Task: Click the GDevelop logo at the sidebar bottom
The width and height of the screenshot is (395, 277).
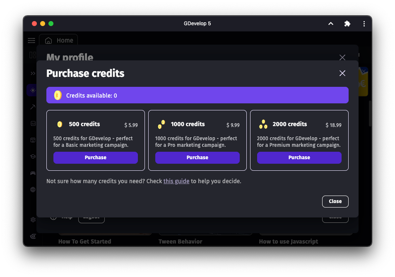Action: click(33, 236)
